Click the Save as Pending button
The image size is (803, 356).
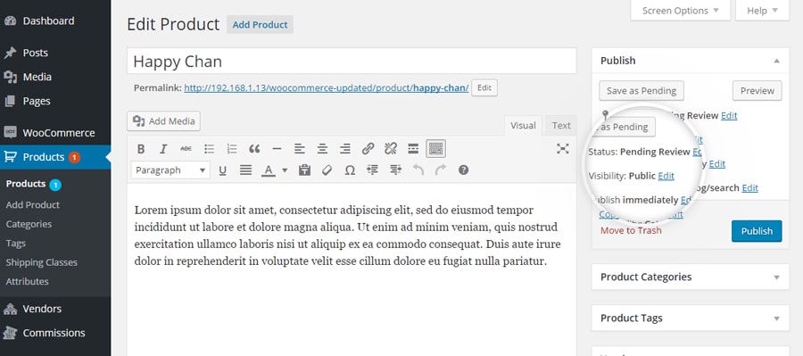642,91
